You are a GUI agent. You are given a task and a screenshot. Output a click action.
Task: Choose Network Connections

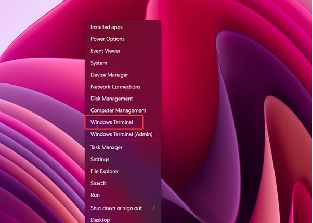pyautogui.click(x=115, y=87)
